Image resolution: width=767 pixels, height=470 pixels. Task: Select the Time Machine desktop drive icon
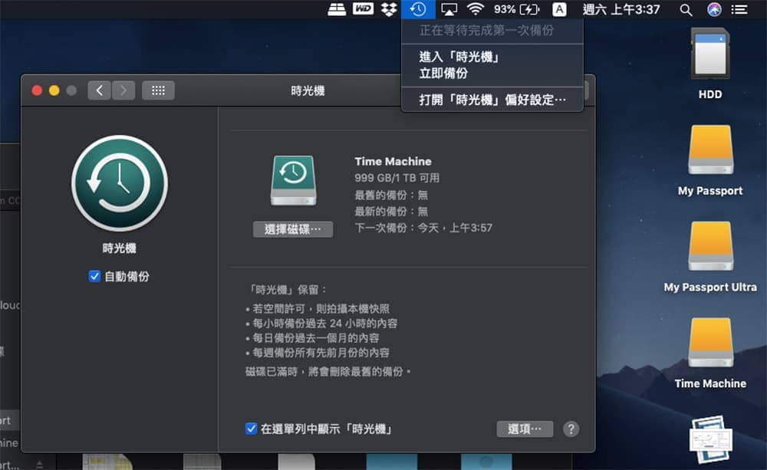[x=711, y=343]
